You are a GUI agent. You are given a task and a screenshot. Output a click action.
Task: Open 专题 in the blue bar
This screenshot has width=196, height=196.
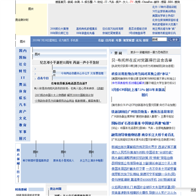pos(119,40)
